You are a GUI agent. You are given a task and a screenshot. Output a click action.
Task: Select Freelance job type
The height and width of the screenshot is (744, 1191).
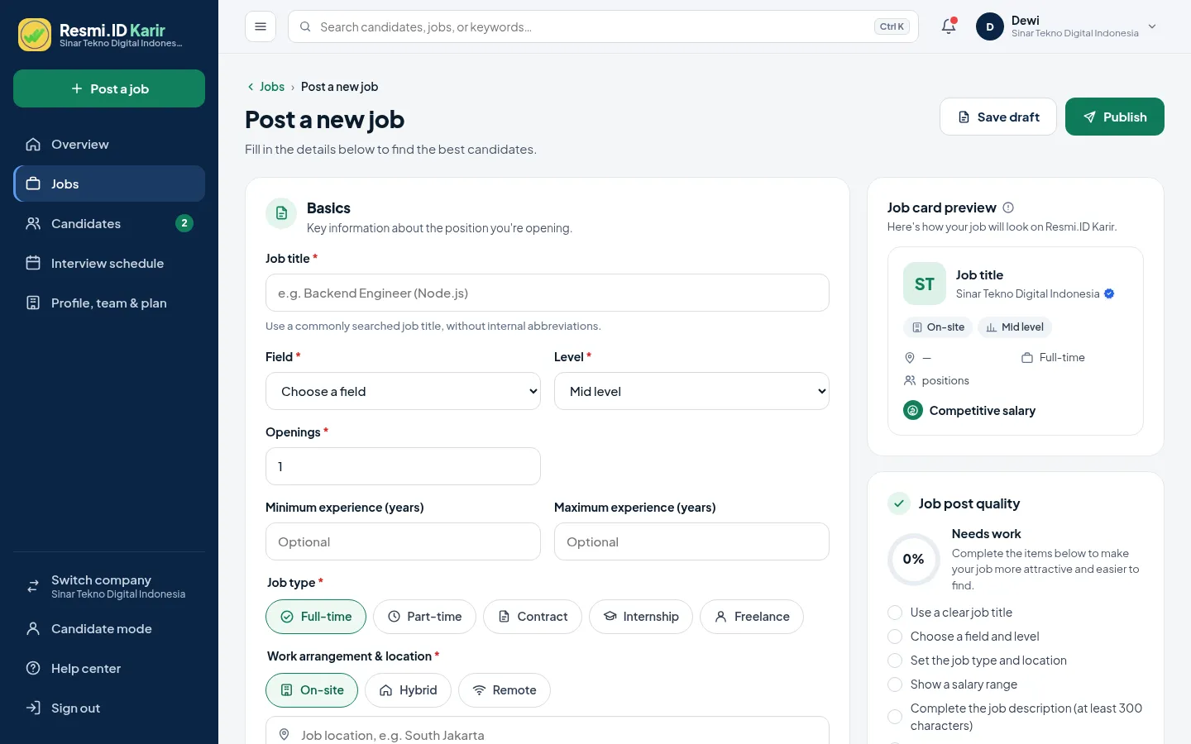752,617
